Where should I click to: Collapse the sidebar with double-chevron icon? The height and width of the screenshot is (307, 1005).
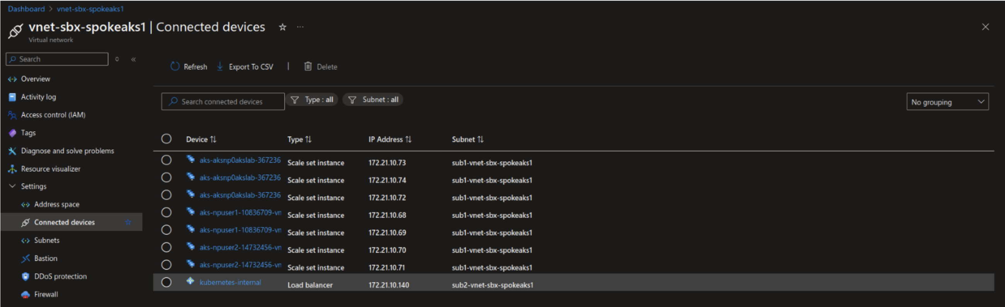133,59
